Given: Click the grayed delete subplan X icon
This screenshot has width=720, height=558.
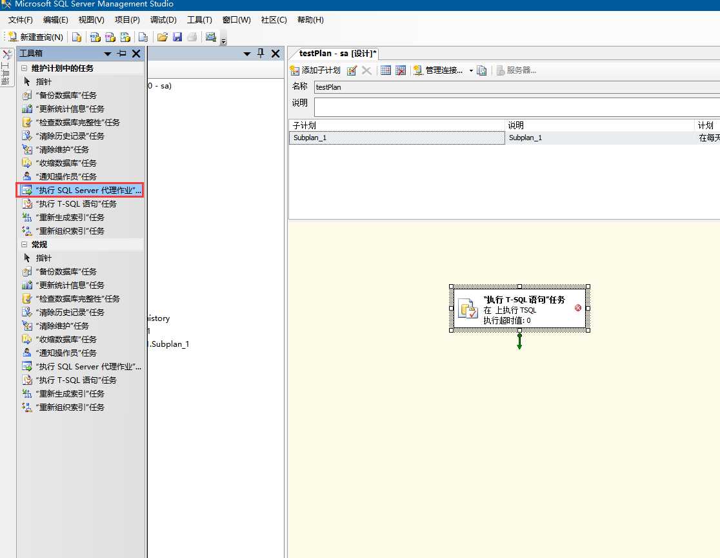Looking at the screenshot, I should 366,70.
